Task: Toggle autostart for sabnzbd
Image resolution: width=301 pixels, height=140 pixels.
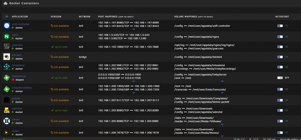Action: (280, 110)
